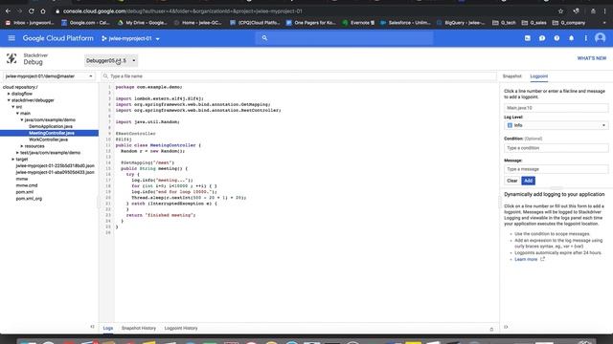Open the mvnw file
Viewport: 613px width, 344px height.
click(x=21, y=179)
